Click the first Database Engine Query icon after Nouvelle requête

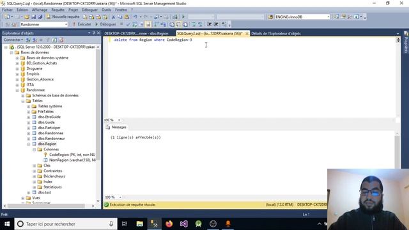(85, 17)
